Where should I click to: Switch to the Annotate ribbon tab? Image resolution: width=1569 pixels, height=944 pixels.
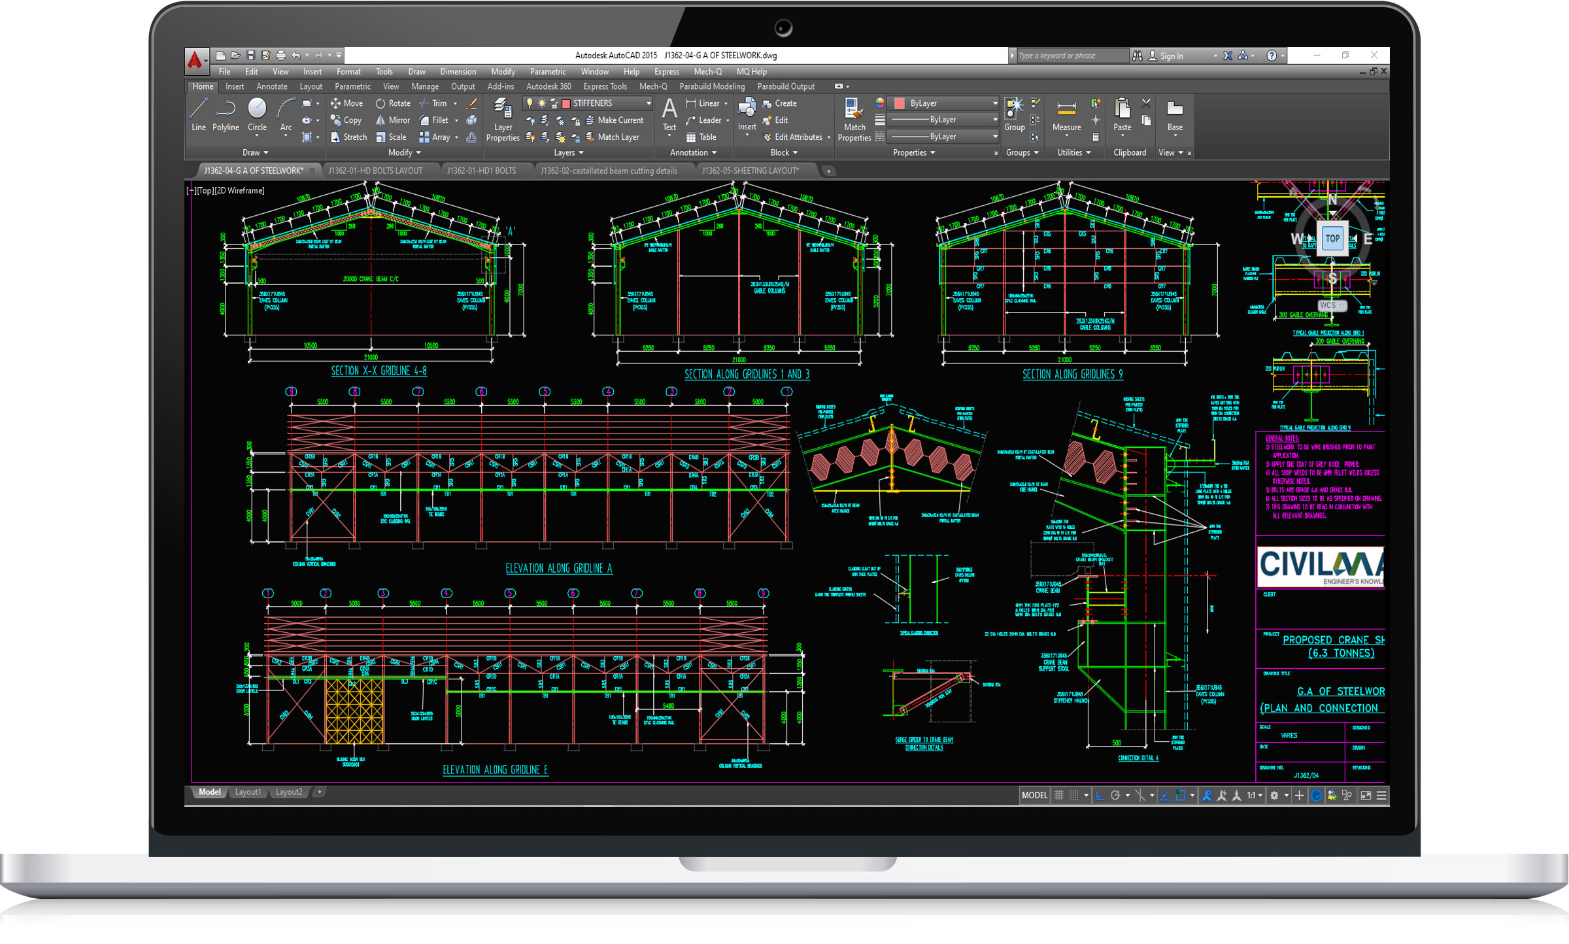[271, 86]
